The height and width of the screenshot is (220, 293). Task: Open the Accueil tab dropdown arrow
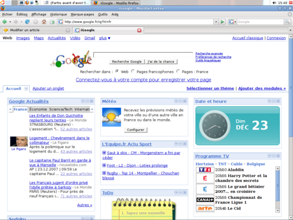(26, 89)
